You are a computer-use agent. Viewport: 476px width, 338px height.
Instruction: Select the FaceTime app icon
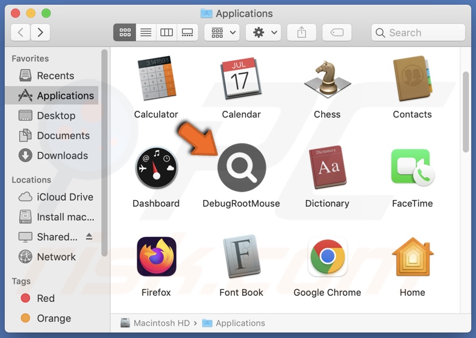pos(412,167)
